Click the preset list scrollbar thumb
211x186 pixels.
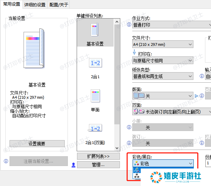tap(117, 74)
